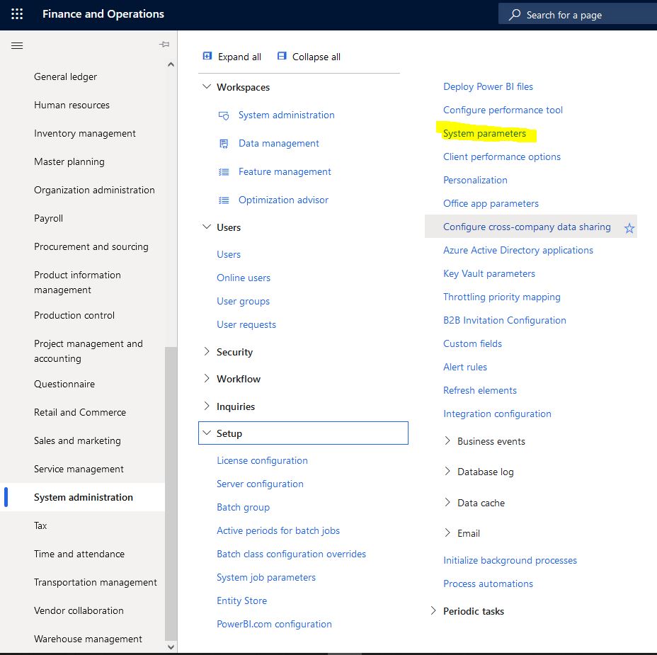Expand the Data cache group
Image resolution: width=657 pixels, height=655 pixels.
(x=447, y=502)
